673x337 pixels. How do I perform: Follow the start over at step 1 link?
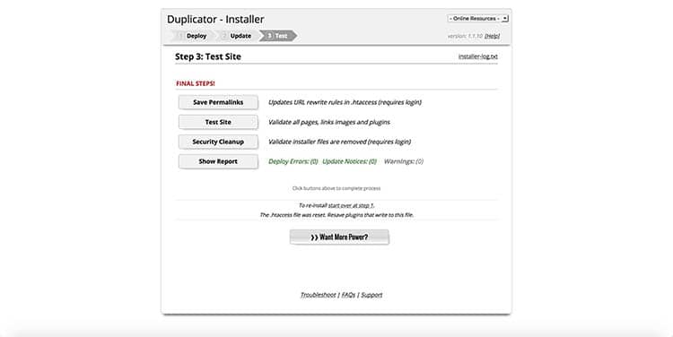pyautogui.click(x=351, y=206)
